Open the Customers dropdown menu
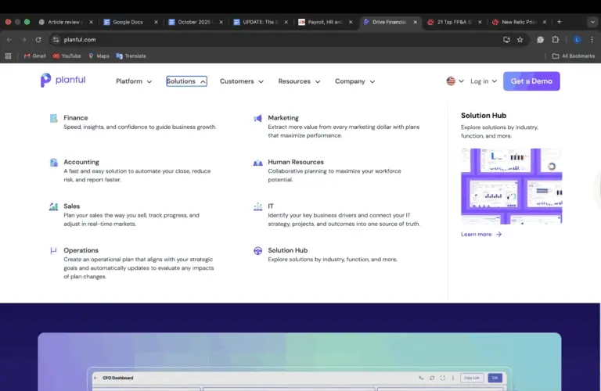This screenshot has width=601, height=391. (x=241, y=81)
